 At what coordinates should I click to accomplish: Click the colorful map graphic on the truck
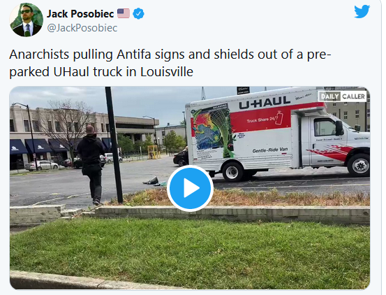[x=212, y=131]
